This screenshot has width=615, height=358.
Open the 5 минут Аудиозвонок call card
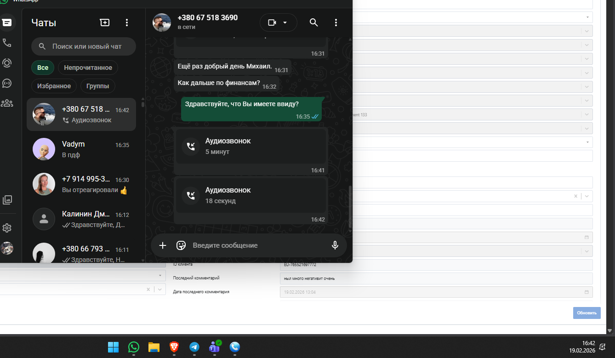click(251, 146)
